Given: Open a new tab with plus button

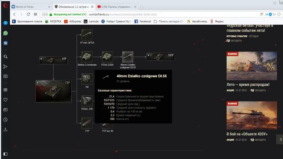Looking at the screenshot, I should point(141,7).
